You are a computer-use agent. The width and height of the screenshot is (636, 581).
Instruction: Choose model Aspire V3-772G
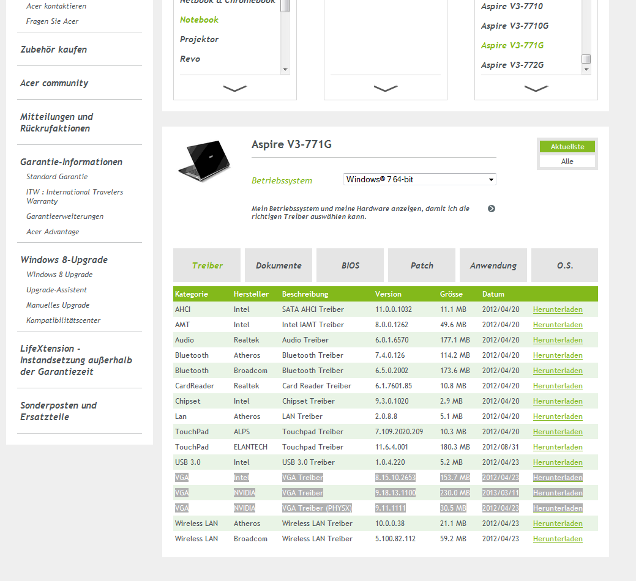(x=512, y=65)
